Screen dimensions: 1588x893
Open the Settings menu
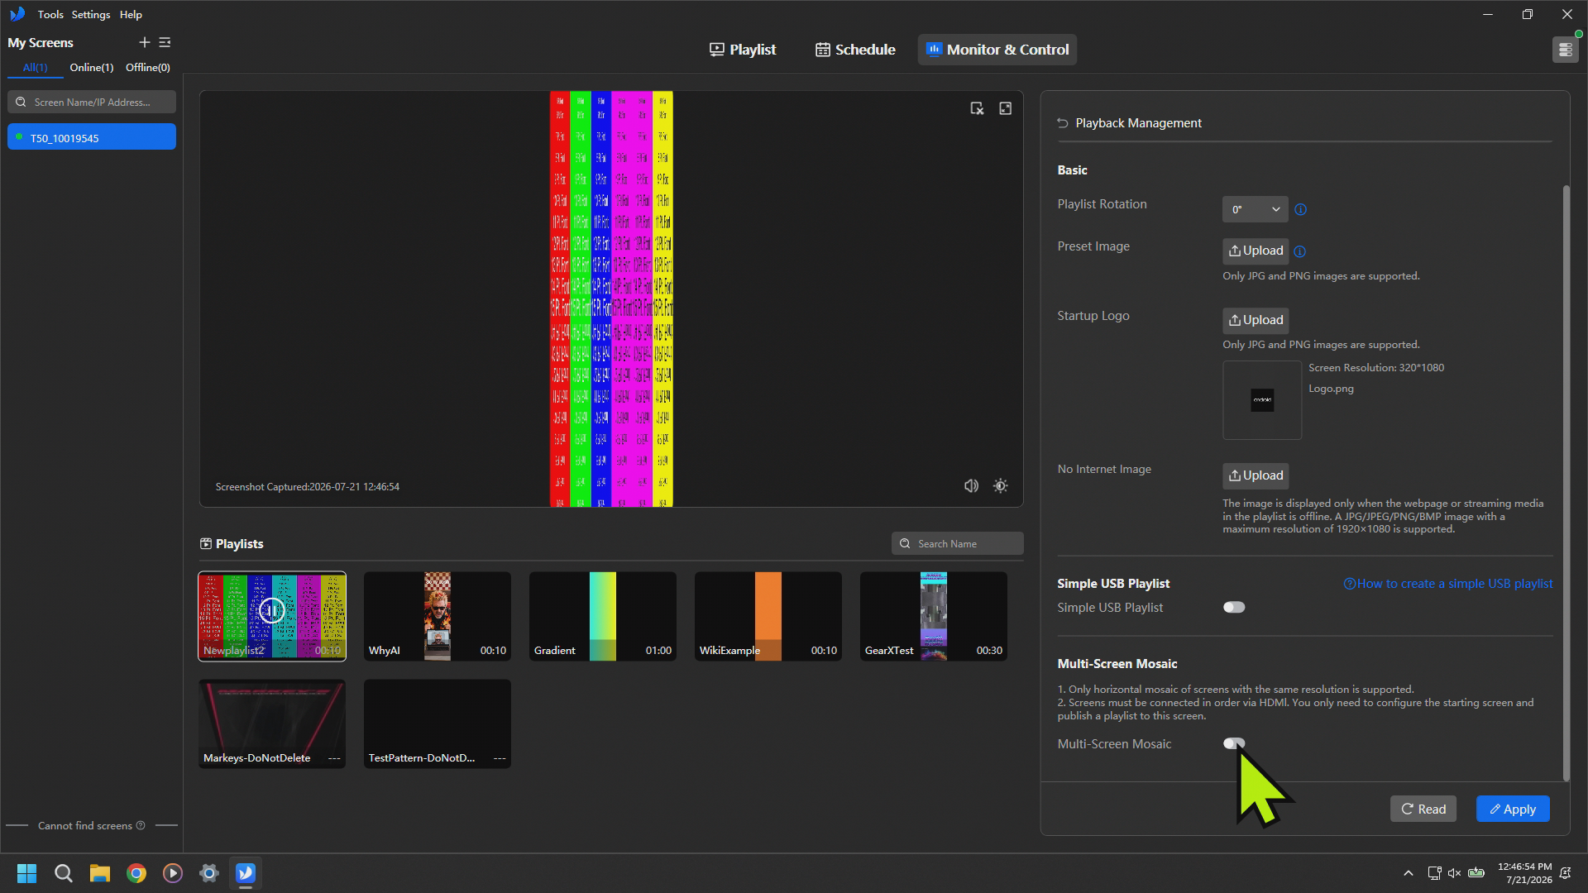click(x=91, y=14)
